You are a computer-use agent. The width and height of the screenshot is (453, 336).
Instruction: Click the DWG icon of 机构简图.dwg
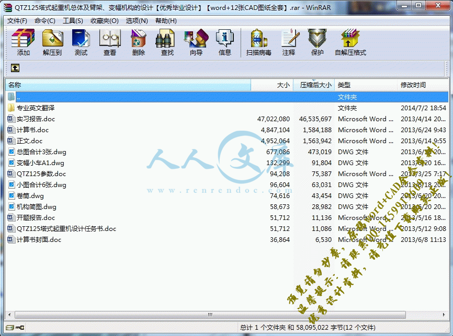(12, 206)
